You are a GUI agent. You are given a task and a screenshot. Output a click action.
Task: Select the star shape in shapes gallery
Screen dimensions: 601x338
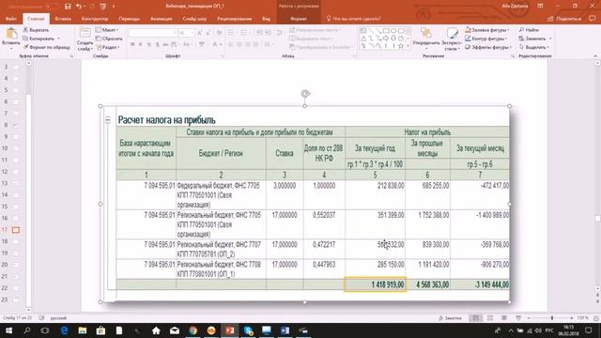point(401,46)
